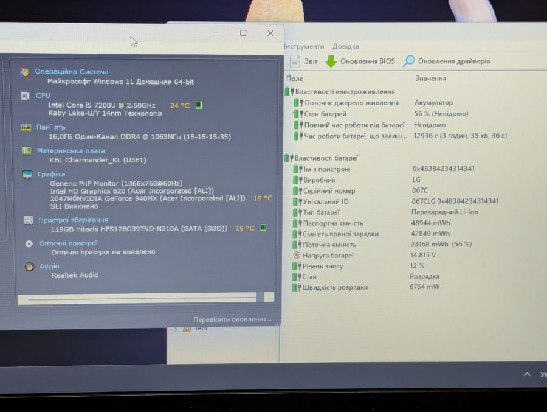Click value 6764 mW

point(425,287)
